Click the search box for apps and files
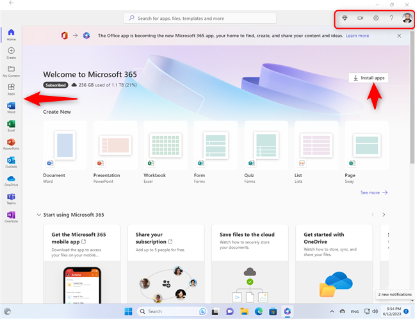Screen dimensions: 415x319 coord(200,19)
